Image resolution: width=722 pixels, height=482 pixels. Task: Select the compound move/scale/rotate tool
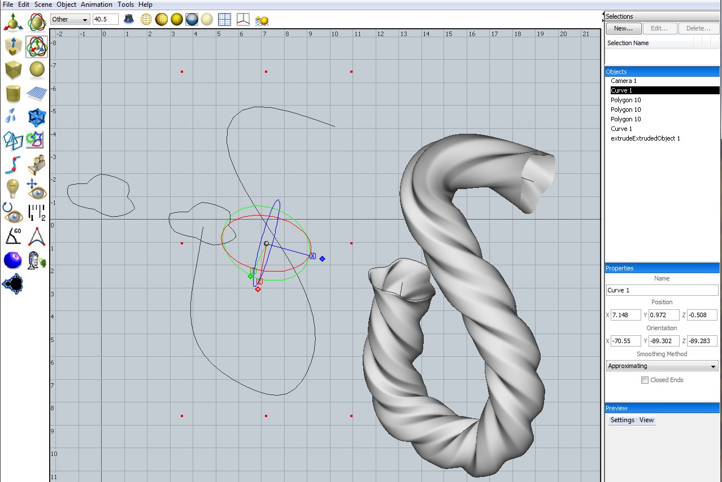pyautogui.click(x=37, y=47)
